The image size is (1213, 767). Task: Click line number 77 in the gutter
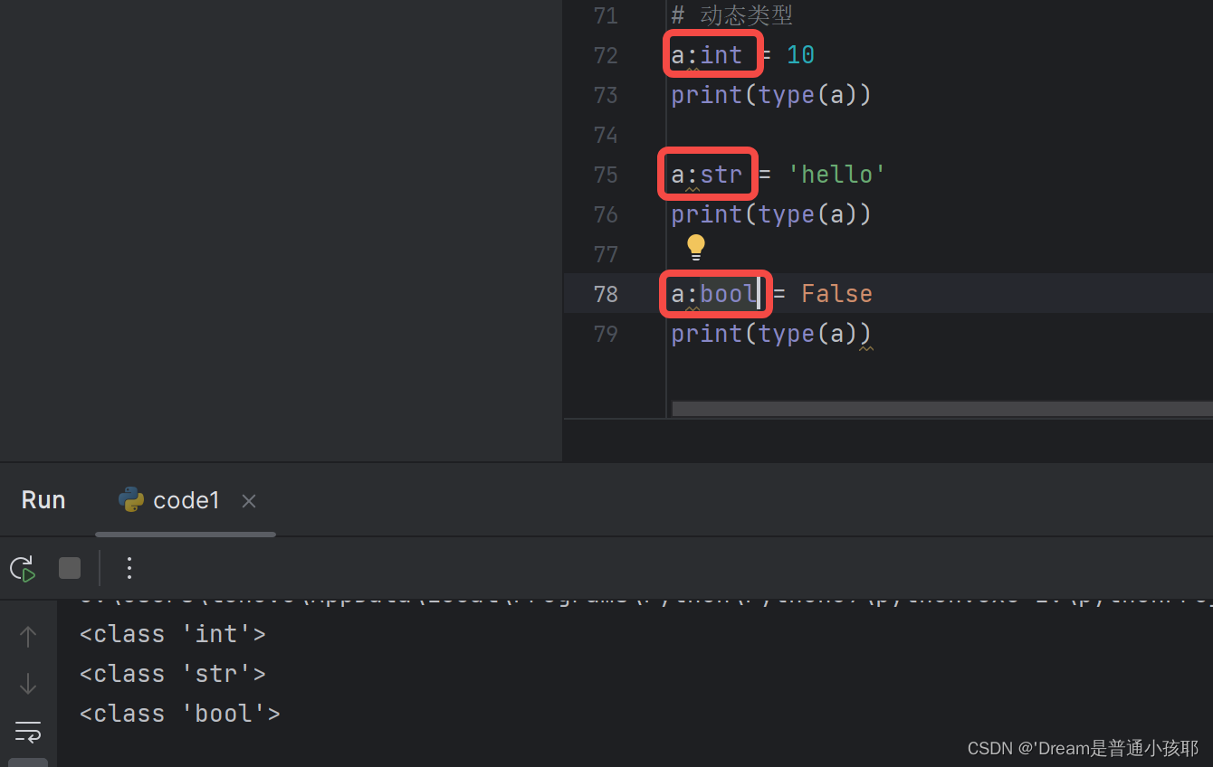click(606, 254)
